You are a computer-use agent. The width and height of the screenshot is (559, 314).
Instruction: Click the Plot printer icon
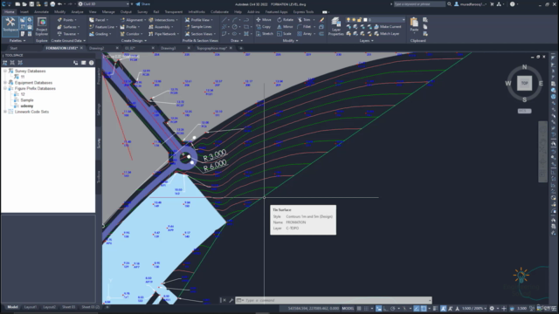[52, 4]
